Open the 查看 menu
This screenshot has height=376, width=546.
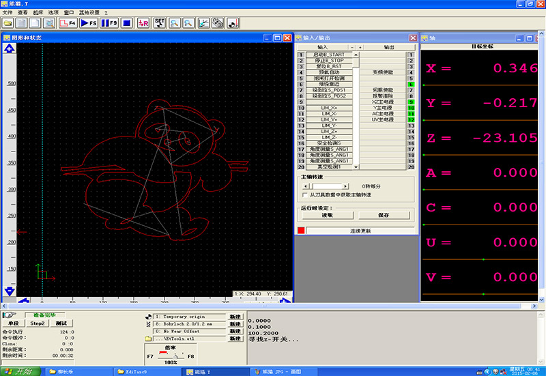pos(23,12)
